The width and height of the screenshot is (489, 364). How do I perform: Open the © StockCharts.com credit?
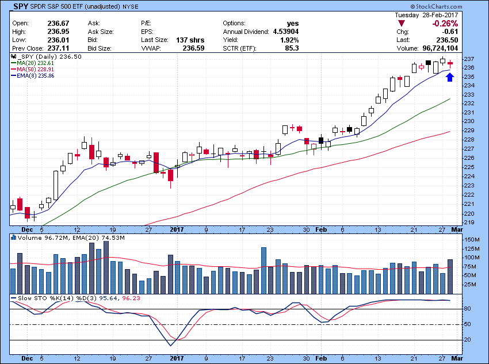click(x=436, y=6)
